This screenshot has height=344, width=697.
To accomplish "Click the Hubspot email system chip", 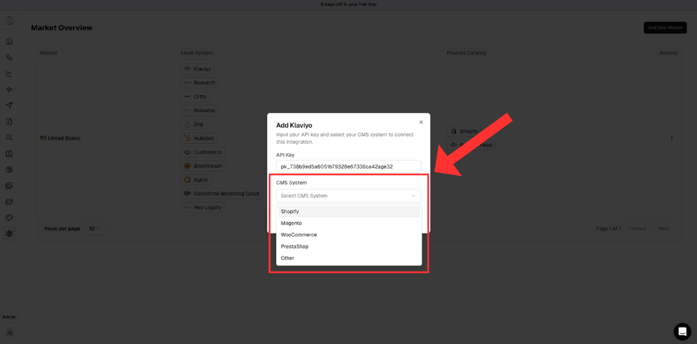I will point(198,138).
